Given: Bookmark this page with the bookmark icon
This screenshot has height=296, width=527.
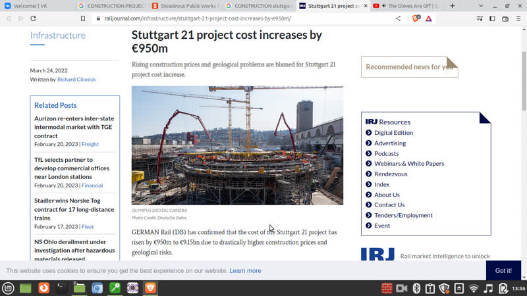Looking at the screenshot, I should pos(83,19).
